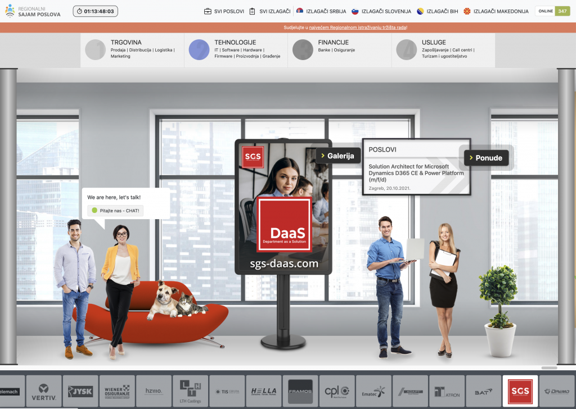Screen dimensions: 576x409
Task: Open the JYSK exhibitor logo
Action: click(80, 391)
